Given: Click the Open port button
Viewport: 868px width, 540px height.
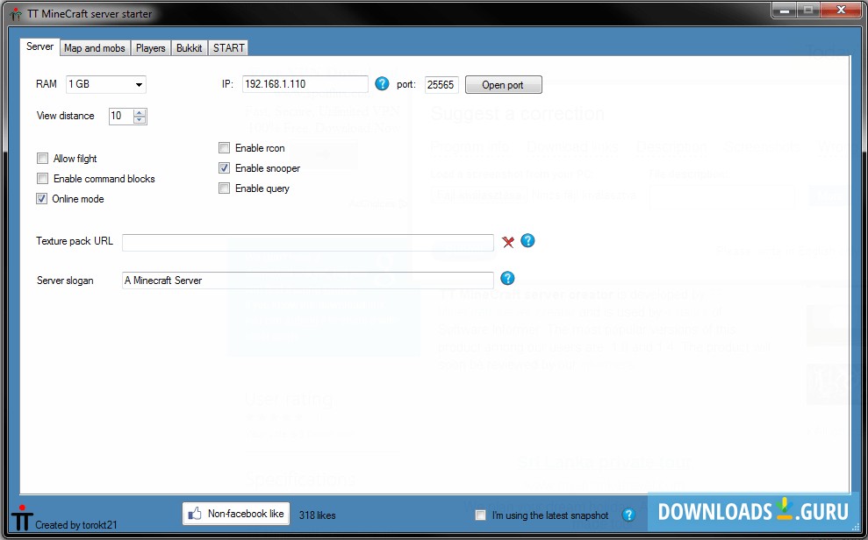Looking at the screenshot, I should pos(503,84).
